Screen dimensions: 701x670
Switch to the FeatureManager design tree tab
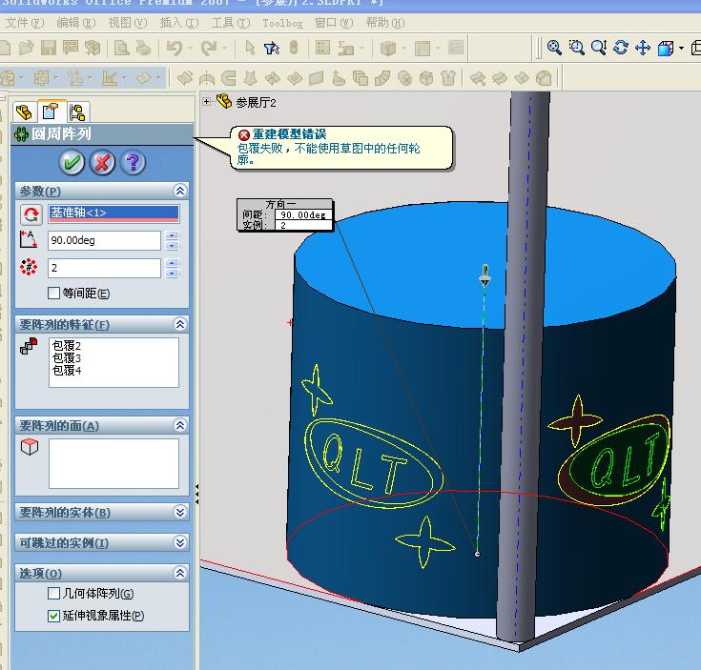pyautogui.click(x=24, y=112)
